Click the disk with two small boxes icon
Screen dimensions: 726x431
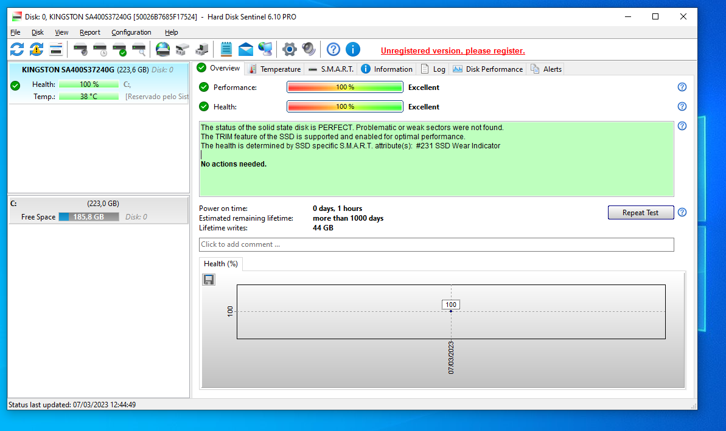coord(183,49)
